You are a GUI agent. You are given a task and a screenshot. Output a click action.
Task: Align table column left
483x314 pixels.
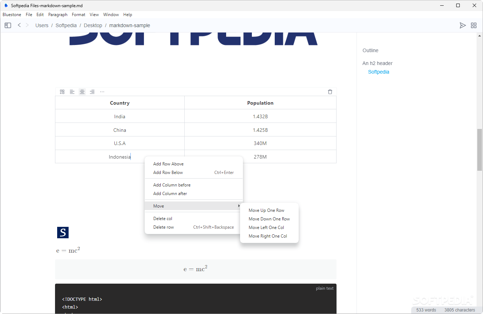coord(72,92)
